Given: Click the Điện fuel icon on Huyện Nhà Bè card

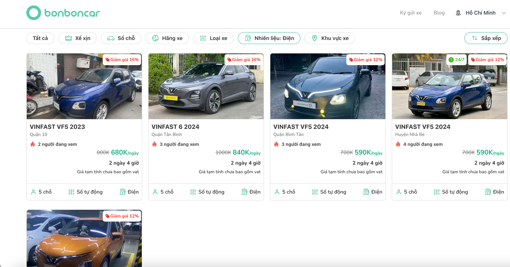Looking at the screenshot, I should point(488,192).
